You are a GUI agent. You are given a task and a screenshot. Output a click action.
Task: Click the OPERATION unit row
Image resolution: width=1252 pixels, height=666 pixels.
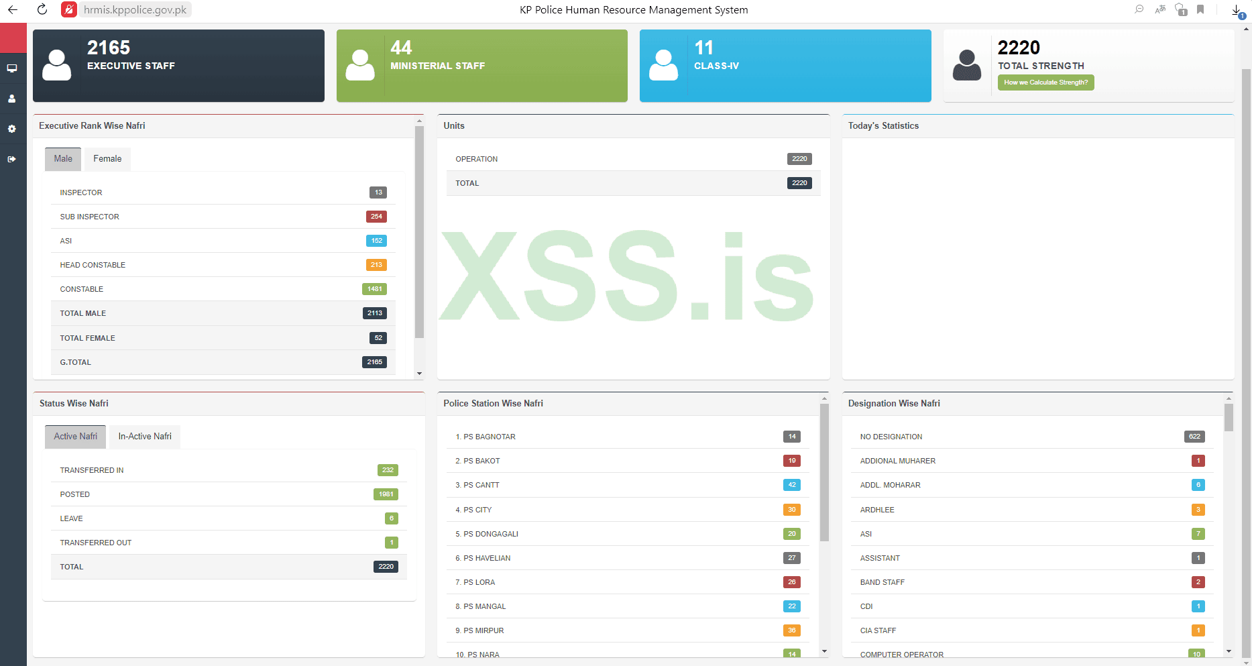tap(634, 159)
